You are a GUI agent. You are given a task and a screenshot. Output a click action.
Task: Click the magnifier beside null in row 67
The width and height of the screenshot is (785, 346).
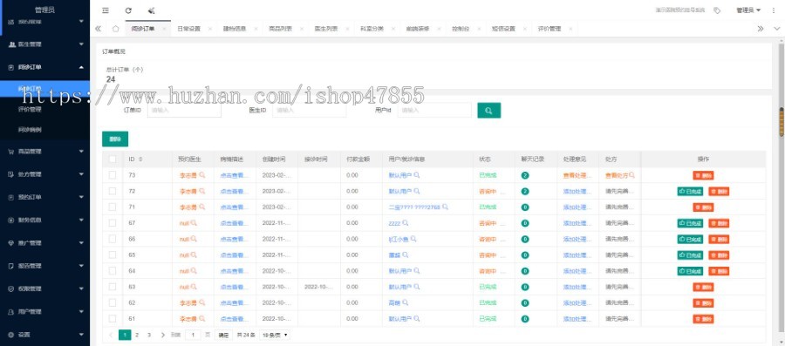pos(194,223)
